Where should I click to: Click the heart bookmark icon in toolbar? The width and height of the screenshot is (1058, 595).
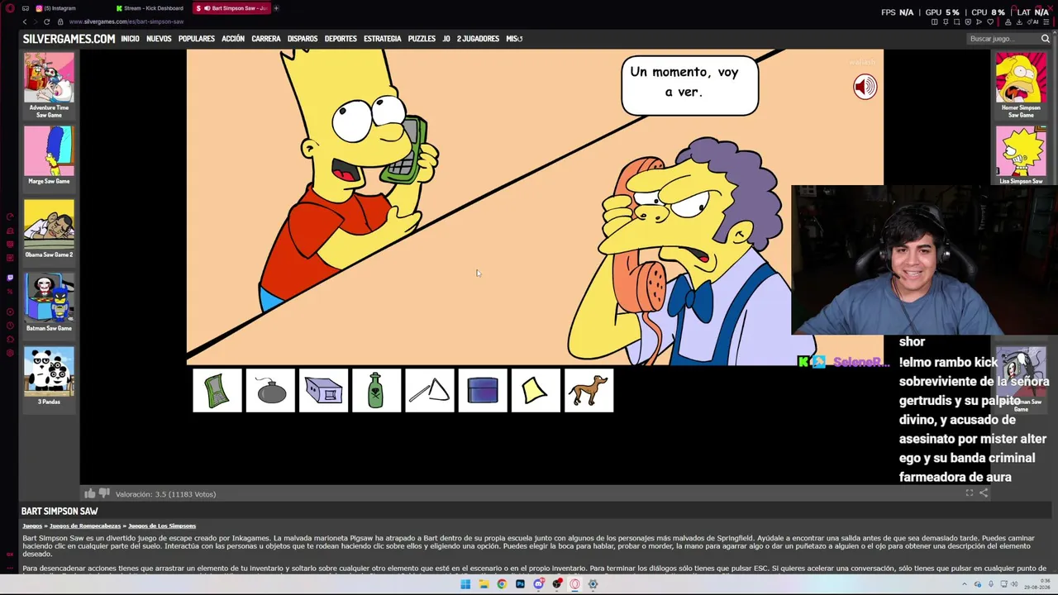tap(989, 21)
